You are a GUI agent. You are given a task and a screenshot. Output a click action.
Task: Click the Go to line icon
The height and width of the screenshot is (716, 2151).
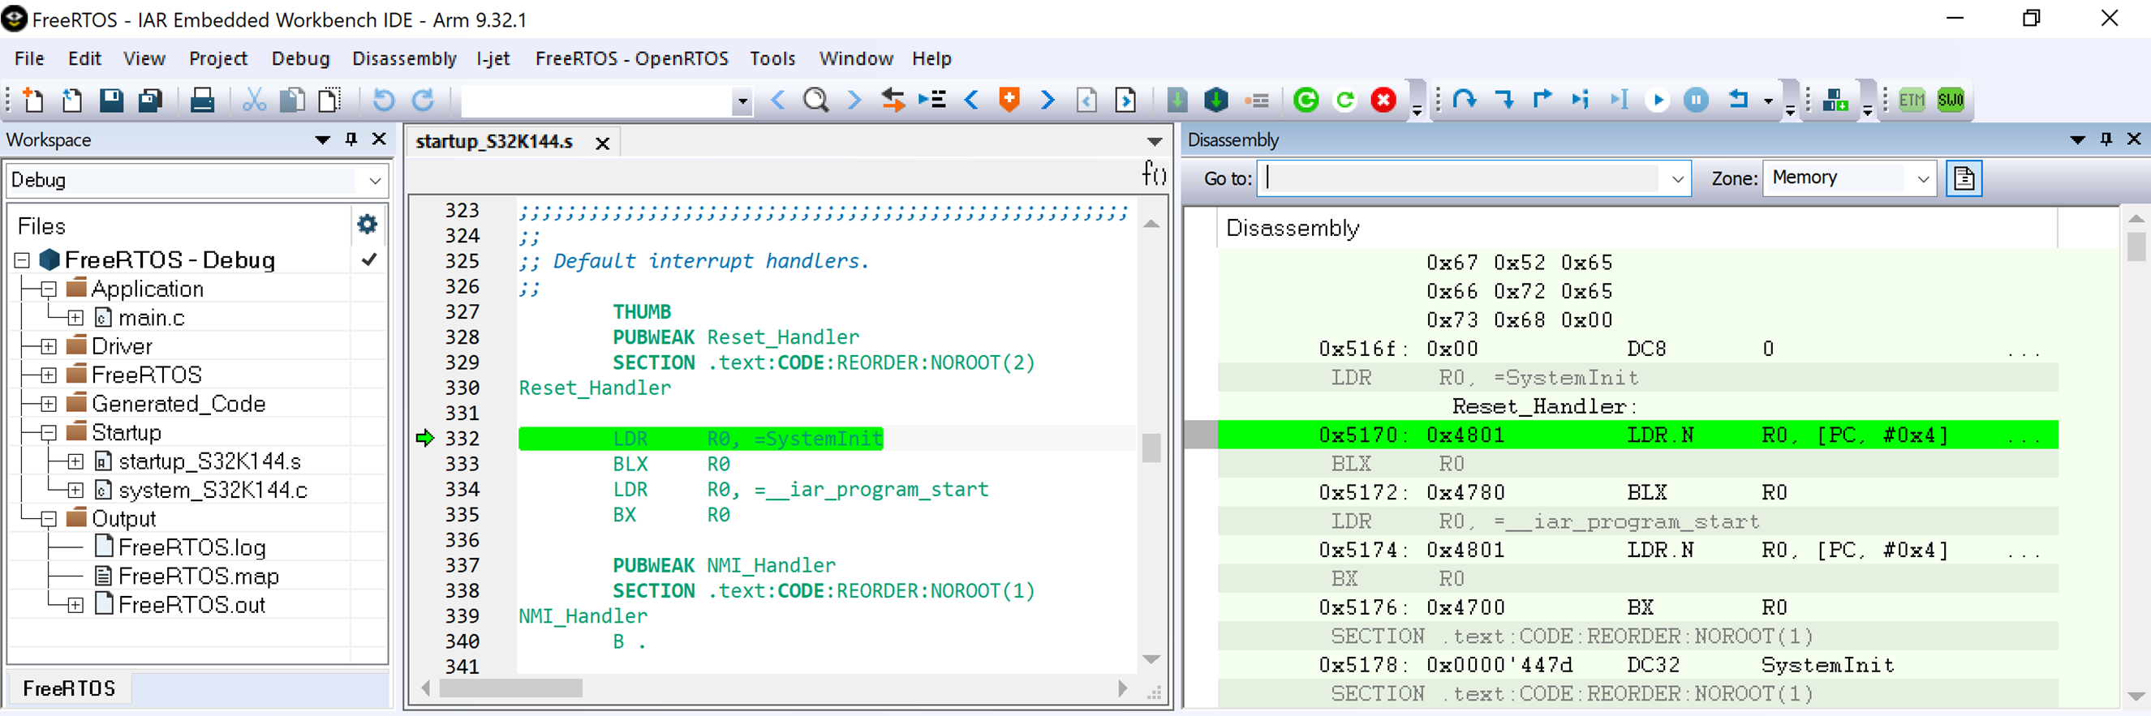[931, 100]
